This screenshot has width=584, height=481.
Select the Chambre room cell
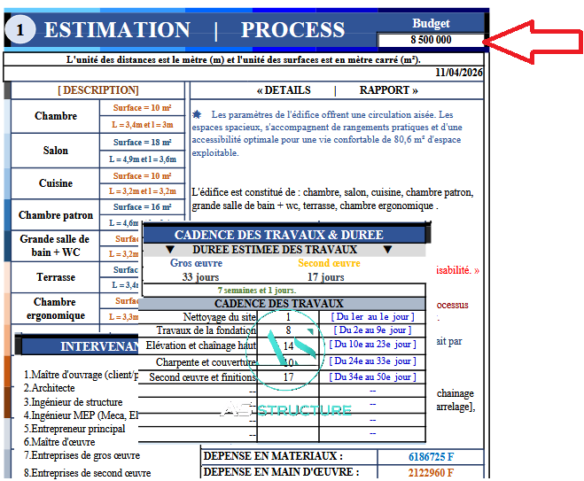pos(56,116)
